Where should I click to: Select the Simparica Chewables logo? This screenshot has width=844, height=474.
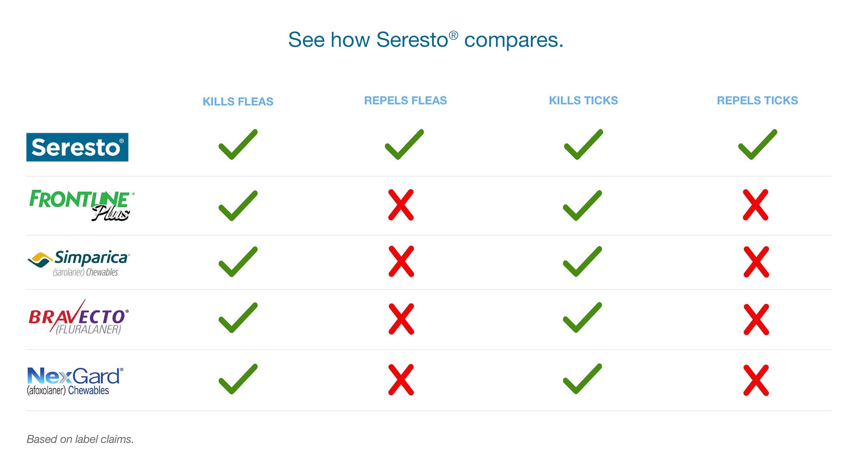pyautogui.click(x=79, y=263)
